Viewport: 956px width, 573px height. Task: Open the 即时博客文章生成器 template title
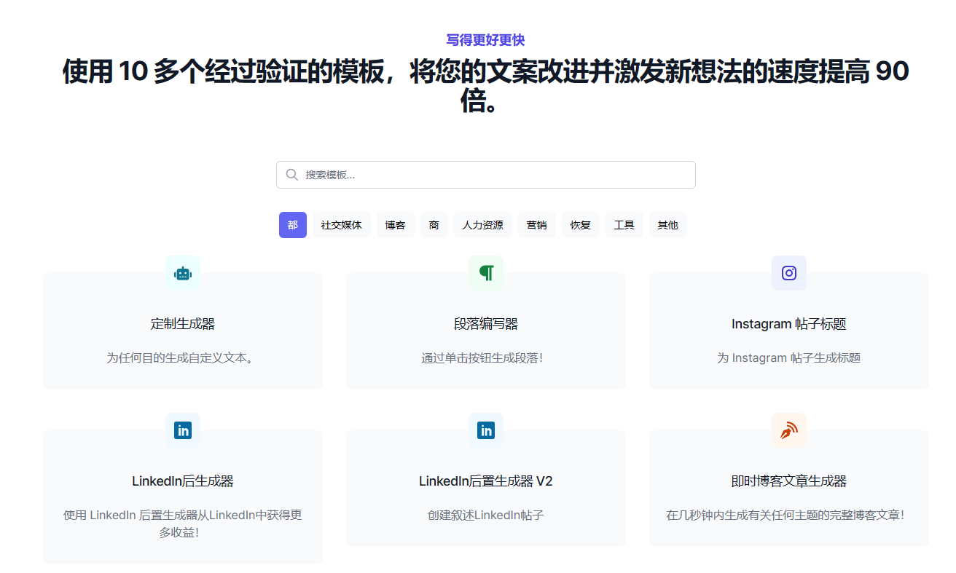pos(789,481)
